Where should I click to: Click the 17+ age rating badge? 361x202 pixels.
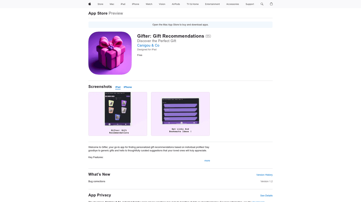point(208,36)
